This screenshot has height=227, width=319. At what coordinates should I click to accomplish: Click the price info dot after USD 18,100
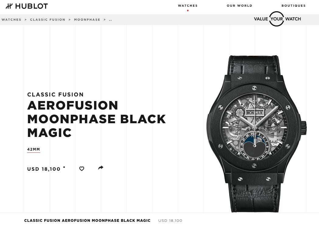pyautogui.click(x=64, y=167)
